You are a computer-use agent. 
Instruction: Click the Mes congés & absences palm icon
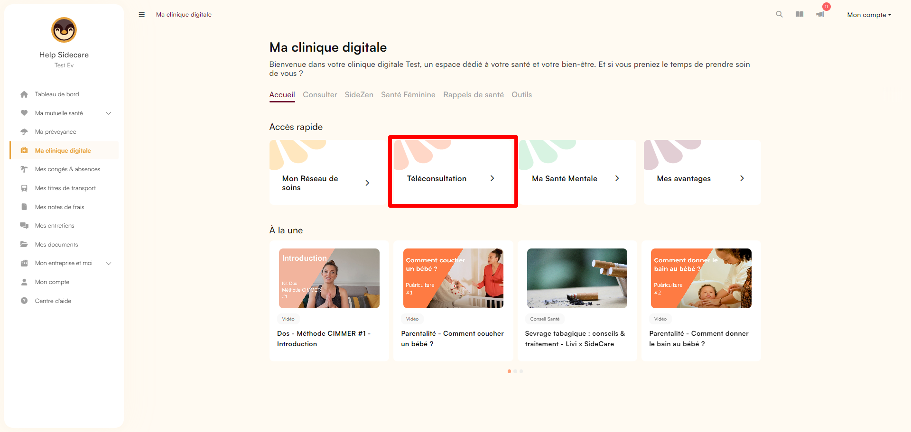click(24, 169)
